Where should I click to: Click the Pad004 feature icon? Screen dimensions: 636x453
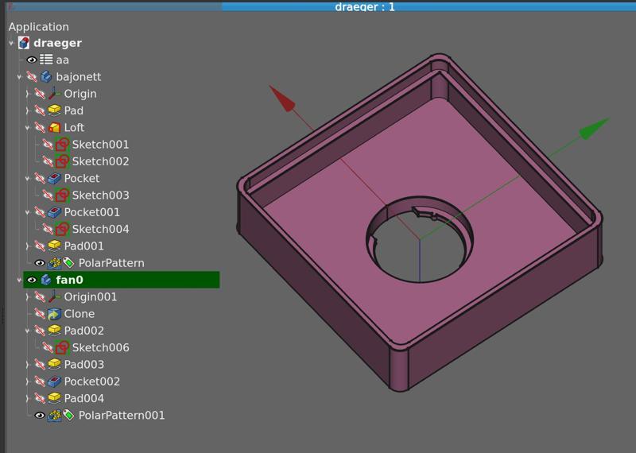point(54,398)
